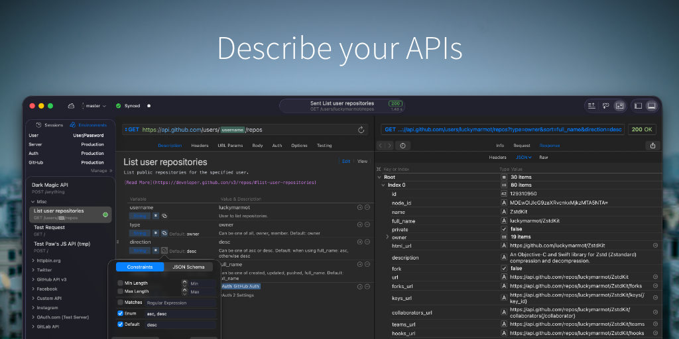The height and width of the screenshot is (339, 679).
Task: Click the code generator loop icon in toolbar
Action: [606, 105]
